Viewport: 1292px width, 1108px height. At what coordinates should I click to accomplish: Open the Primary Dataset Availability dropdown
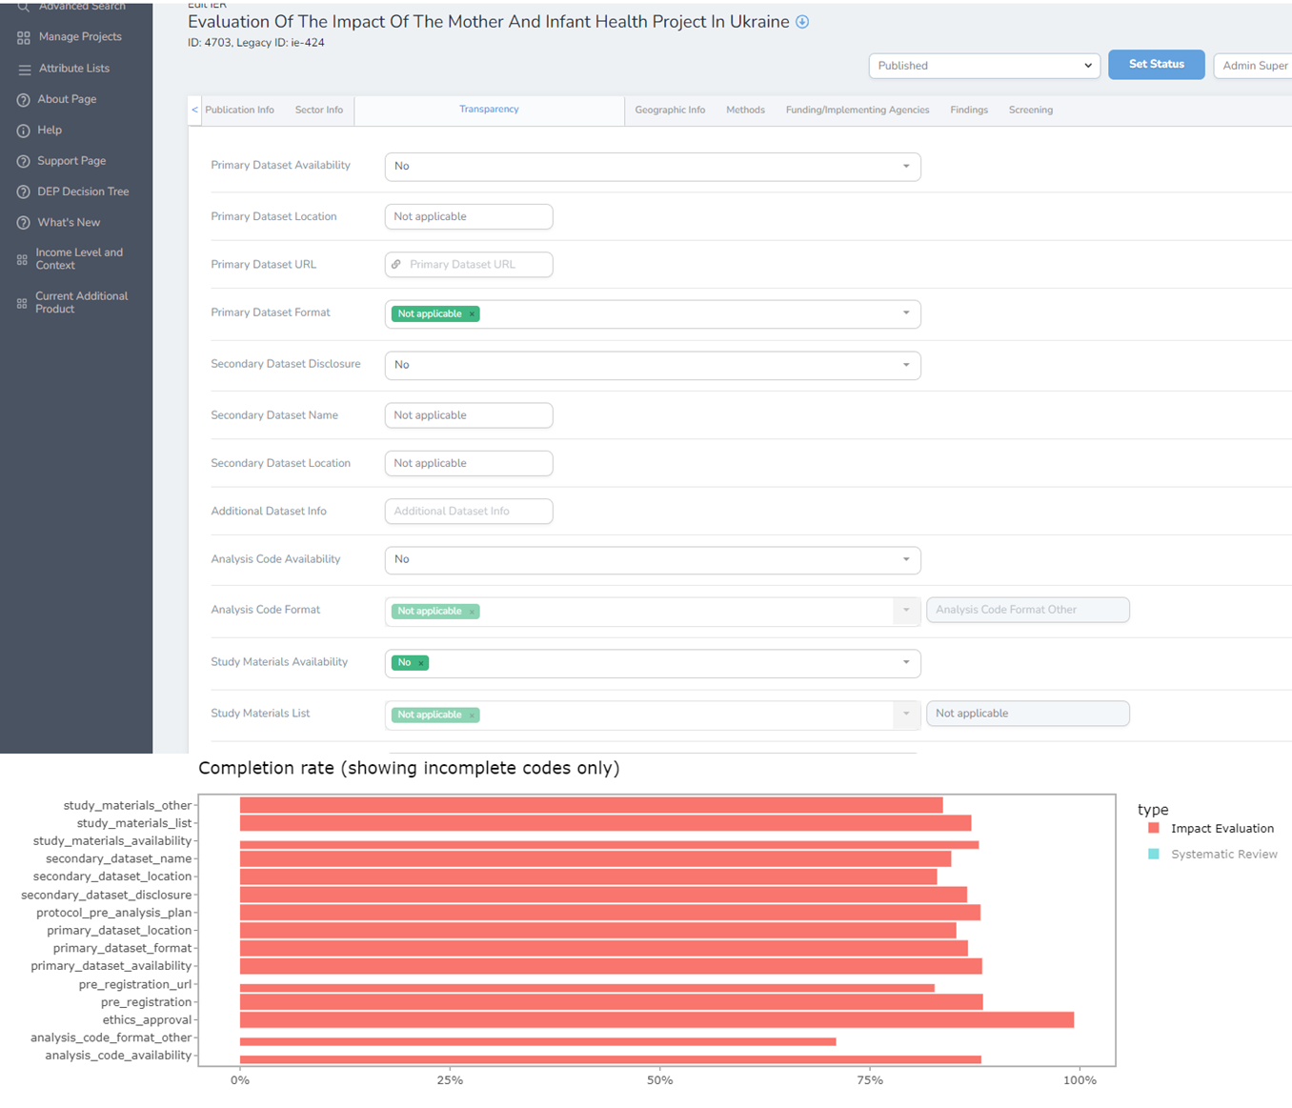pyautogui.click(x=652, y=167)
